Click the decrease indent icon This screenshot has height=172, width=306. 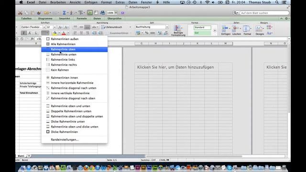tap(94, 33)
